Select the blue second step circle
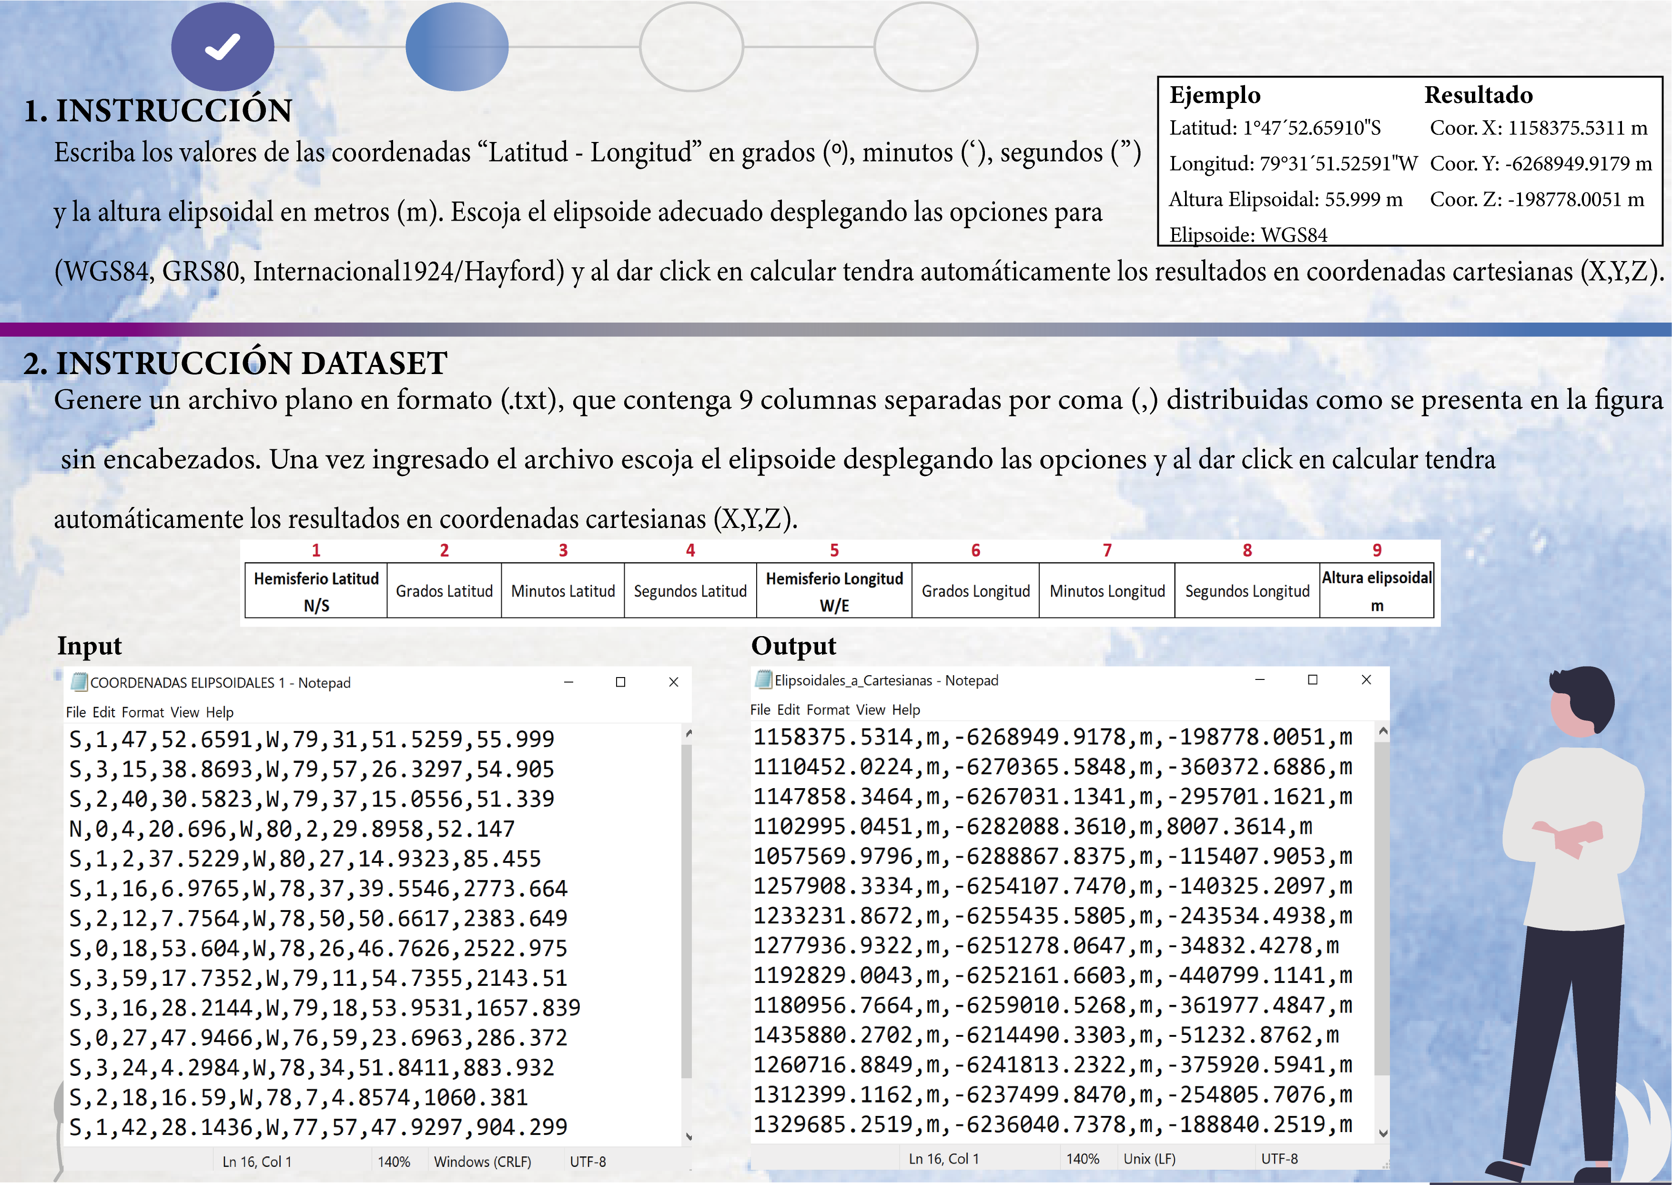The image size is (1672, 1185). 456,47
